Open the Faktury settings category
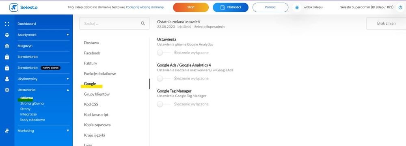 [x=91, y=63]
